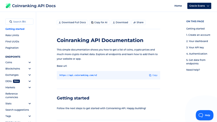
Task: Open the Search suggestions page
Action: pos(17,110)
